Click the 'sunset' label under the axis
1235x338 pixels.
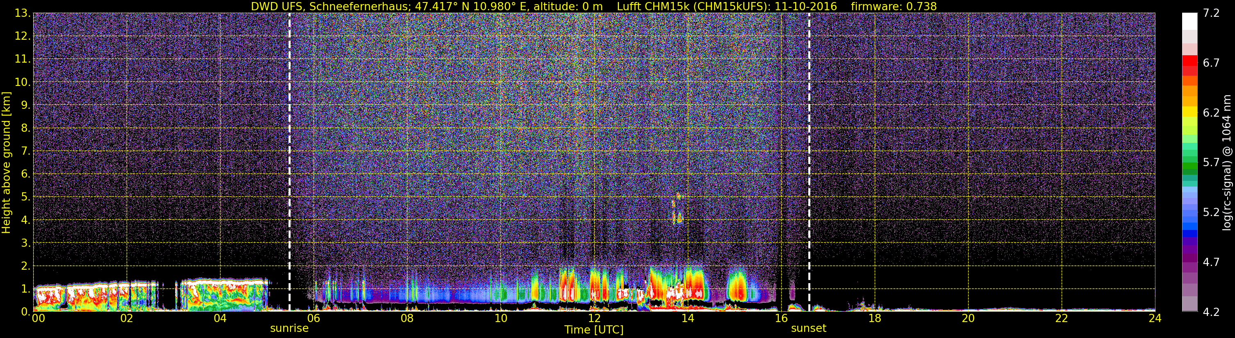tap(809, 329)
